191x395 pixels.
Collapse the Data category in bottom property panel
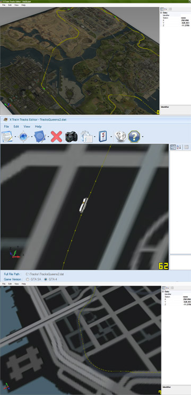click(x=163, y=291)
